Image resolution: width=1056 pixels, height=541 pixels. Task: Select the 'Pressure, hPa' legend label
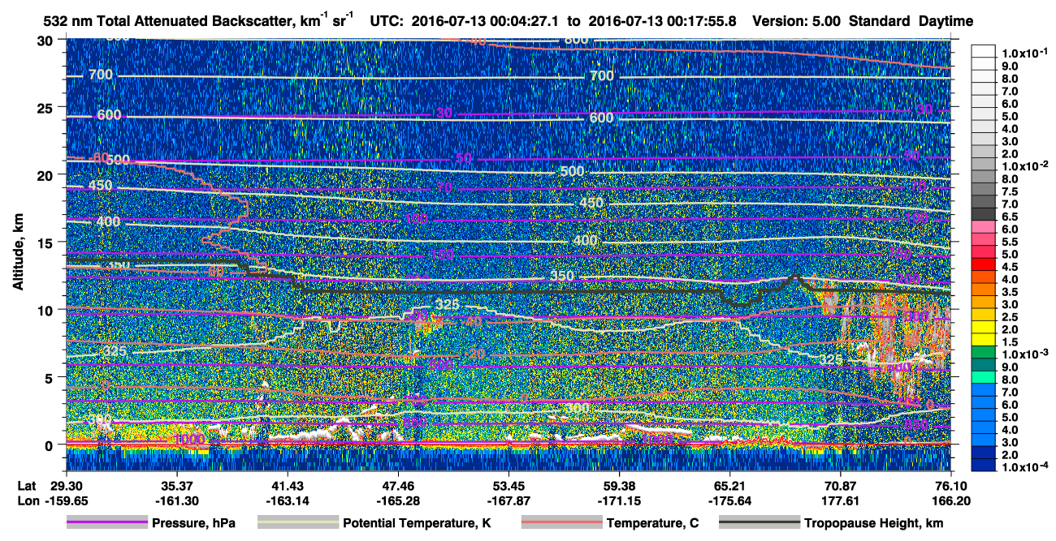click(x=194, y=524)
